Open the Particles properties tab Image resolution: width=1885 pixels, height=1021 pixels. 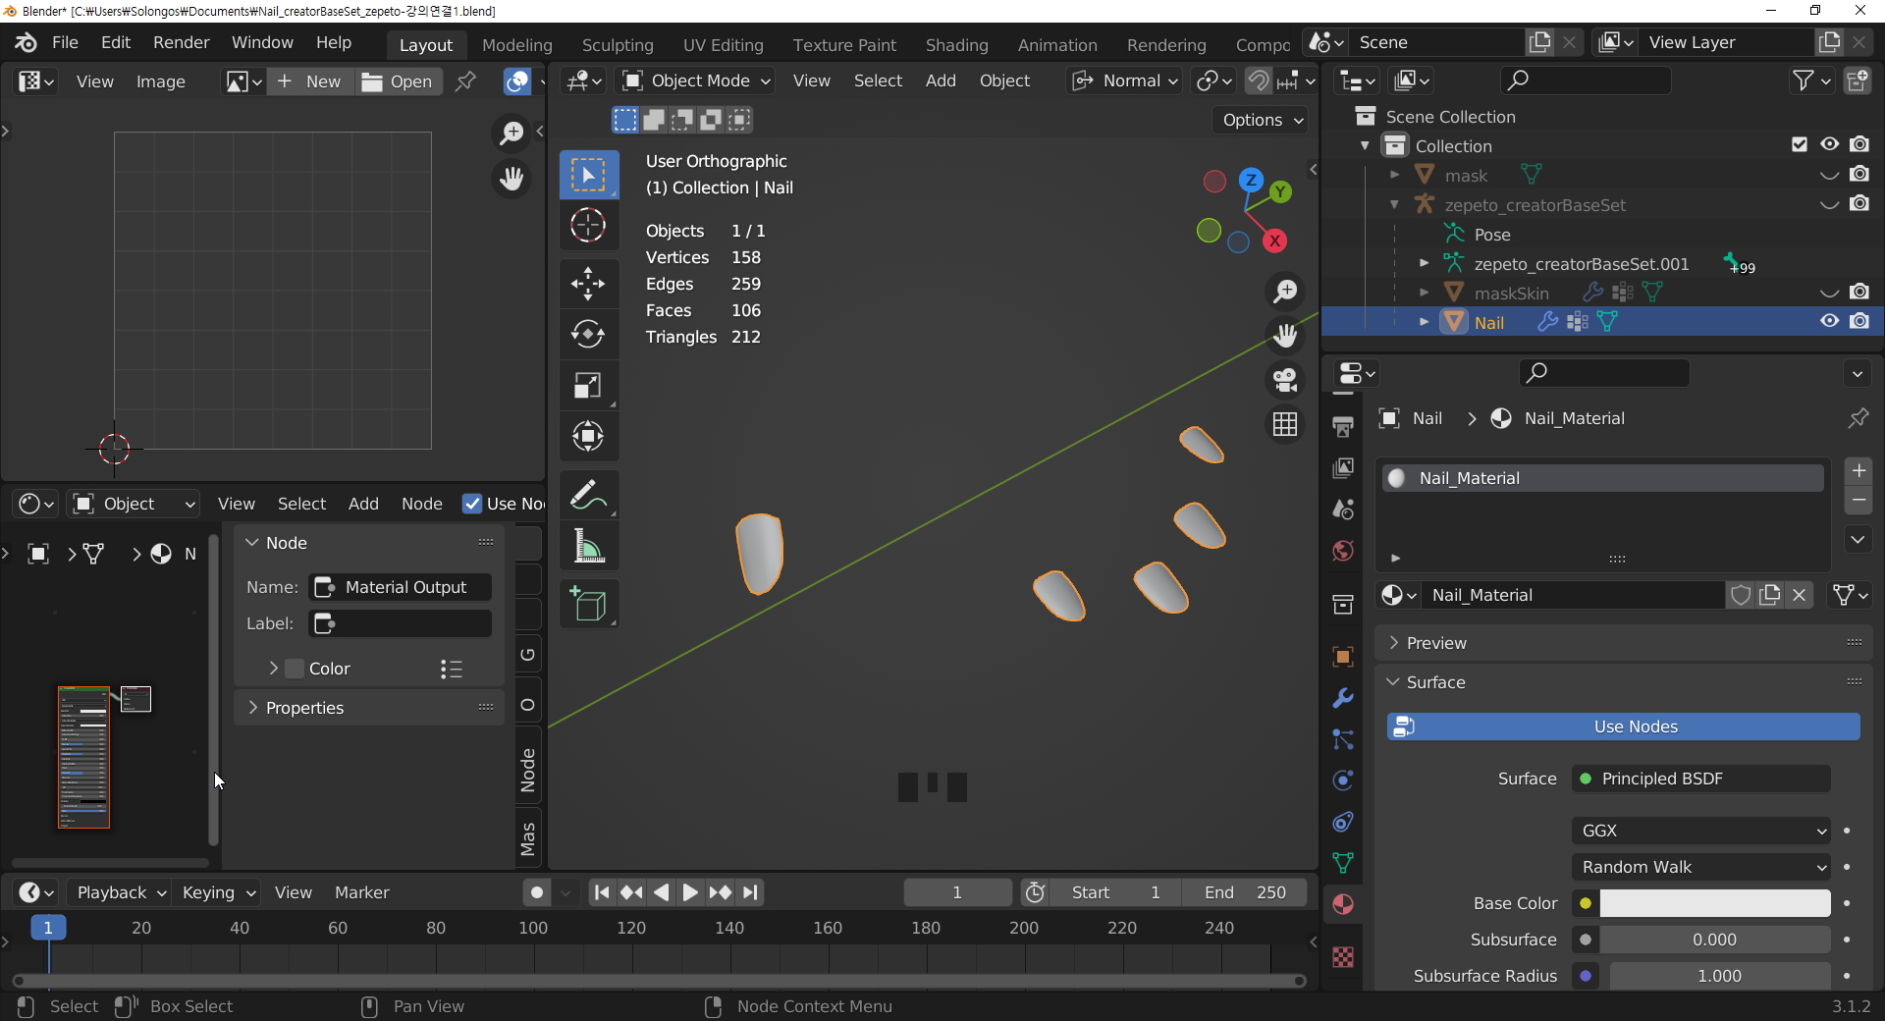point(1343,739)
